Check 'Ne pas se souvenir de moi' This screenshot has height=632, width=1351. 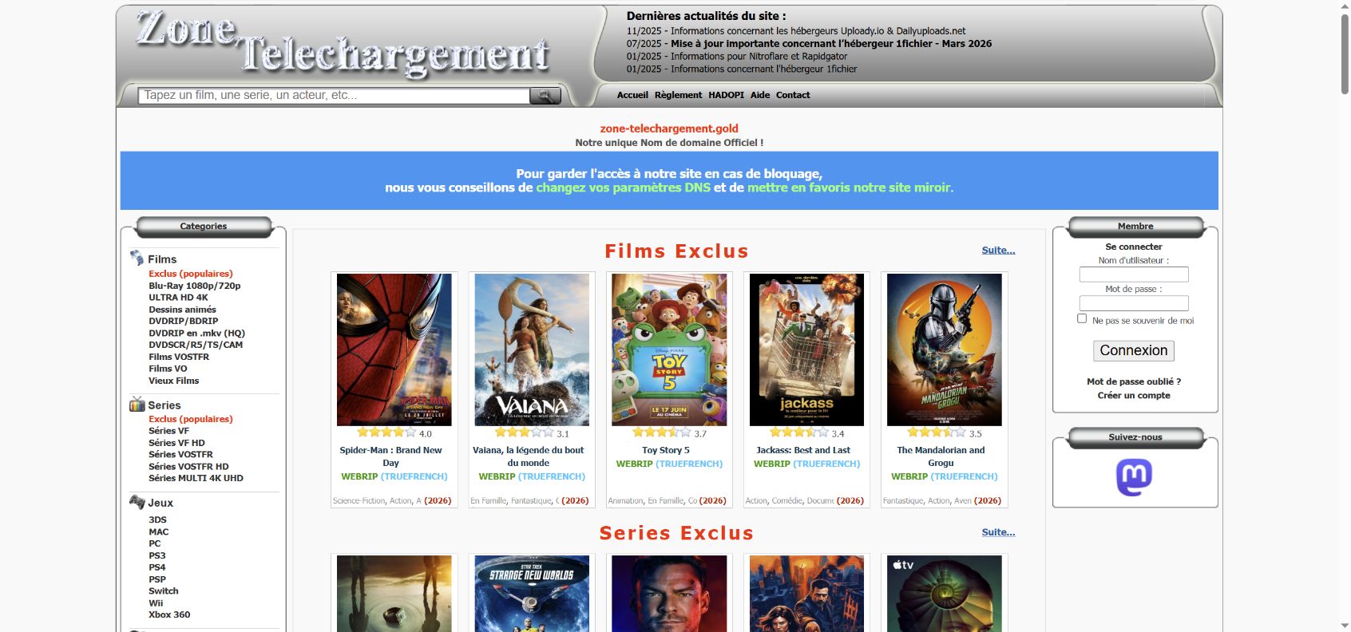pyautogui.click(x=1082, y=318)
